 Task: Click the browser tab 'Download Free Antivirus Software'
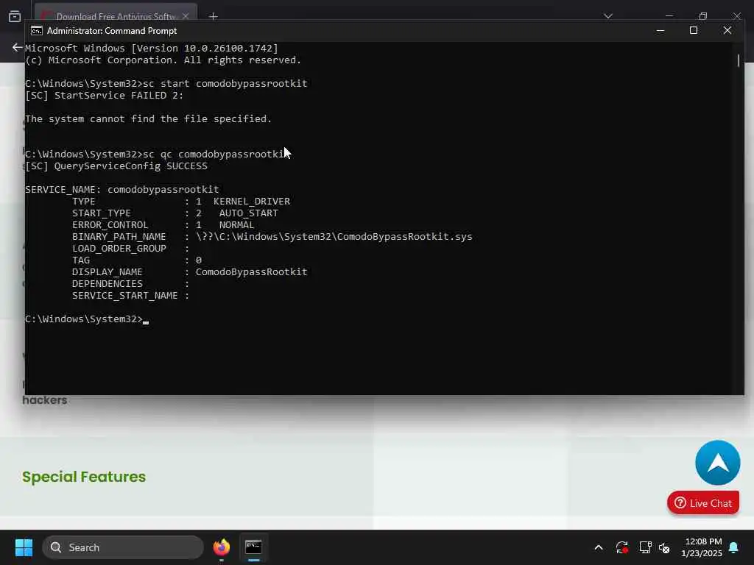tap(116, 15)
